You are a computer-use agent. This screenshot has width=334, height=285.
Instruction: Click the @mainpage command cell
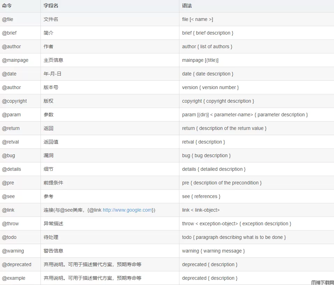click(x=15, y=60)
